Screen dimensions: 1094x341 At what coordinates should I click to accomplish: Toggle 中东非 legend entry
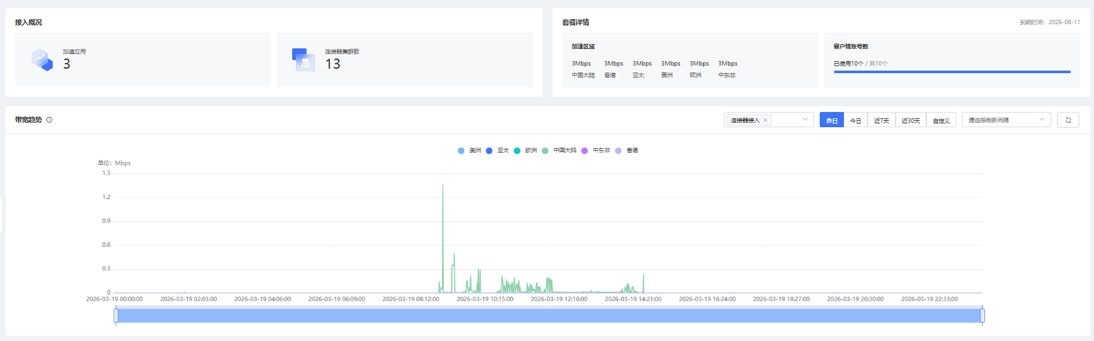[595, 151]
